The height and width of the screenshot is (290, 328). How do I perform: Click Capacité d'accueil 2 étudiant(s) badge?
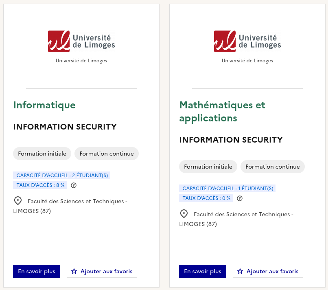point(62,176)
